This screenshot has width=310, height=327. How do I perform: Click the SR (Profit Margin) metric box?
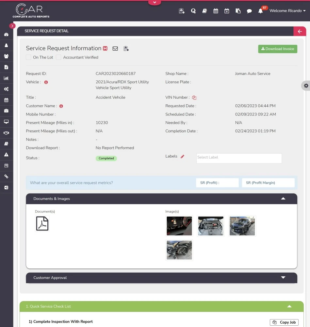tap(268, 183)
